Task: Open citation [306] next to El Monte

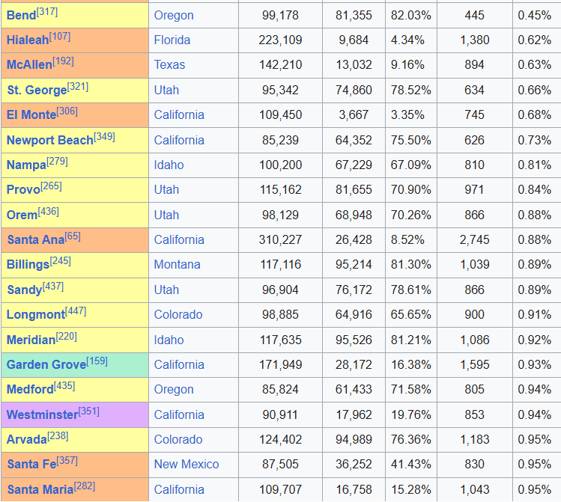Action: [x=67, y=111]
